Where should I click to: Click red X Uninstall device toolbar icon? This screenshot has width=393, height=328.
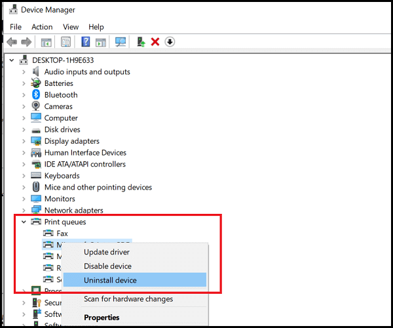coord(155,42)
